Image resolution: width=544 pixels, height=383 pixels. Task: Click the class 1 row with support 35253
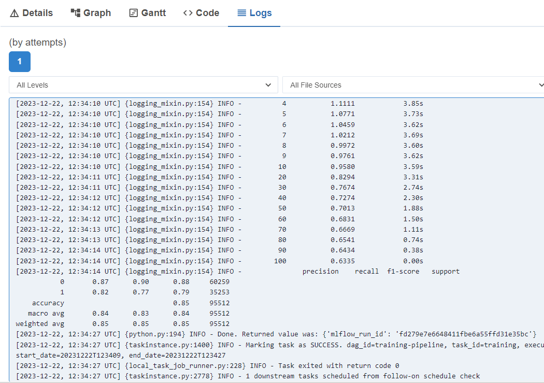(145, 292)
